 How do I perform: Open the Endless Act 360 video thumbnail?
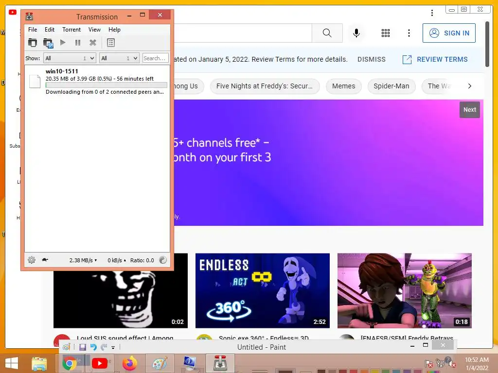[262, 290]
